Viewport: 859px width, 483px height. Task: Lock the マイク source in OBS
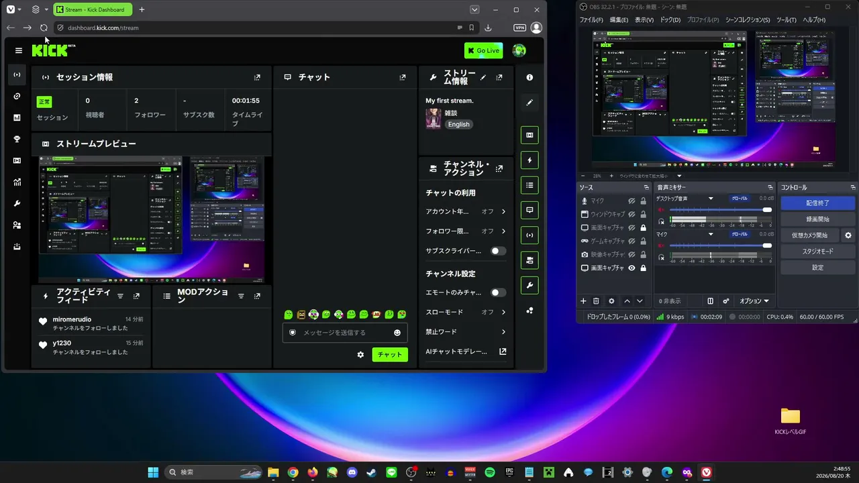(x=643, y=201)
